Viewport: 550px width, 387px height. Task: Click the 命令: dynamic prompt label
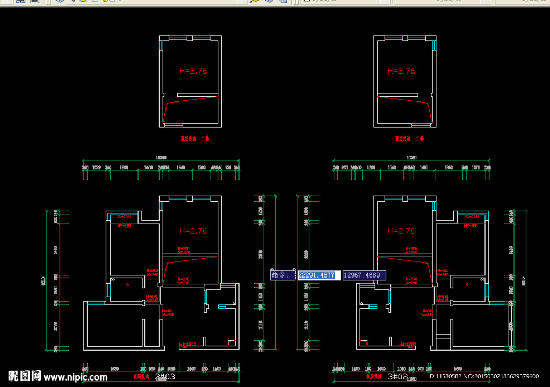click(283, 275)
